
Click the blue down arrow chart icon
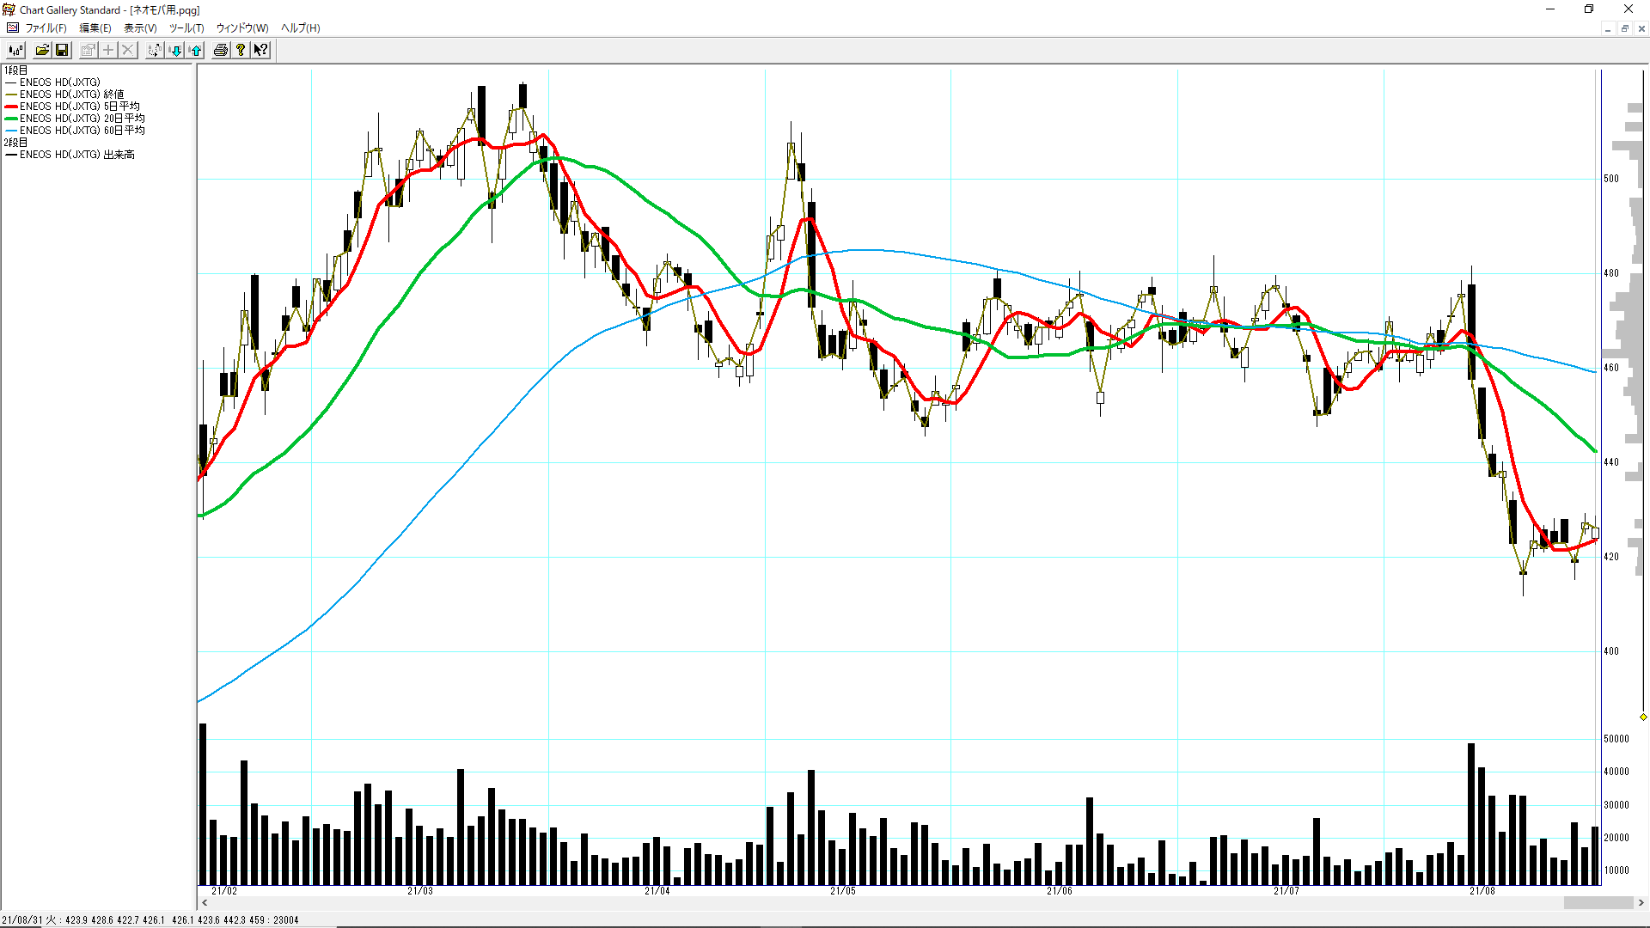[175, 50]
